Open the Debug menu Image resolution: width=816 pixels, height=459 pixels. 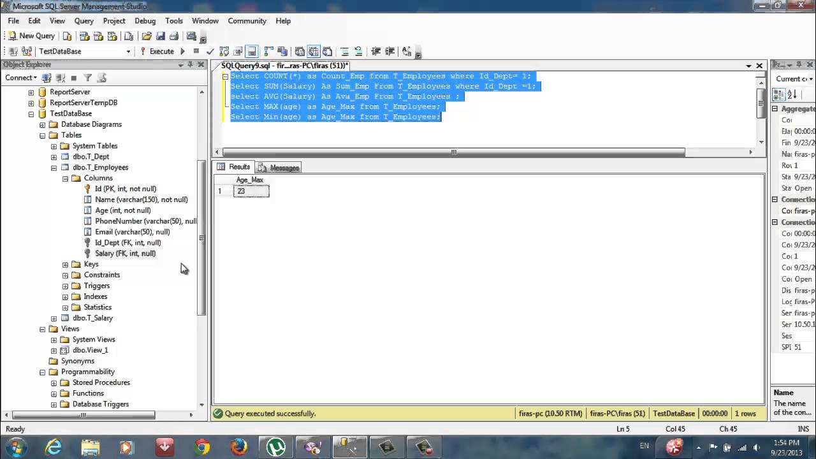click(145, 20)
